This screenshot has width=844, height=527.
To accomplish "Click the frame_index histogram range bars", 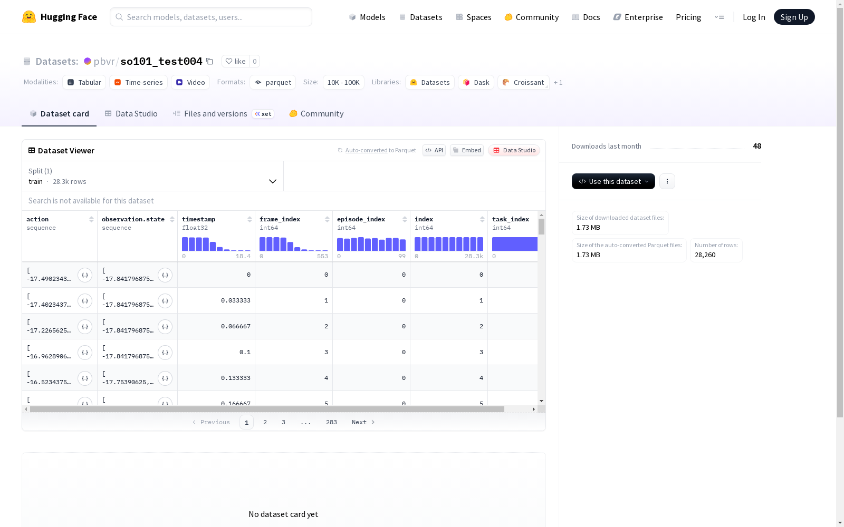I will point(294,243).
